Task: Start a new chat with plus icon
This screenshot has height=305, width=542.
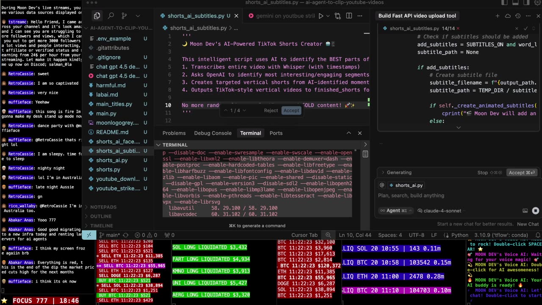Action: pyautogui.click(x=498, y=16)
